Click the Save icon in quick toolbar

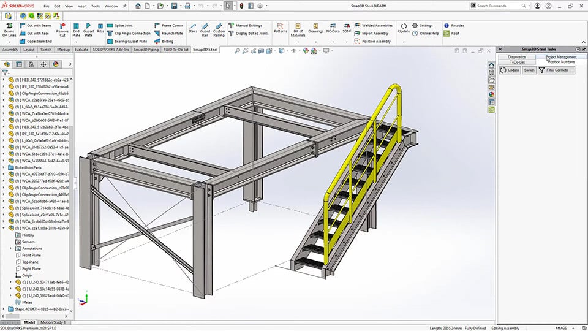(174, 6)
